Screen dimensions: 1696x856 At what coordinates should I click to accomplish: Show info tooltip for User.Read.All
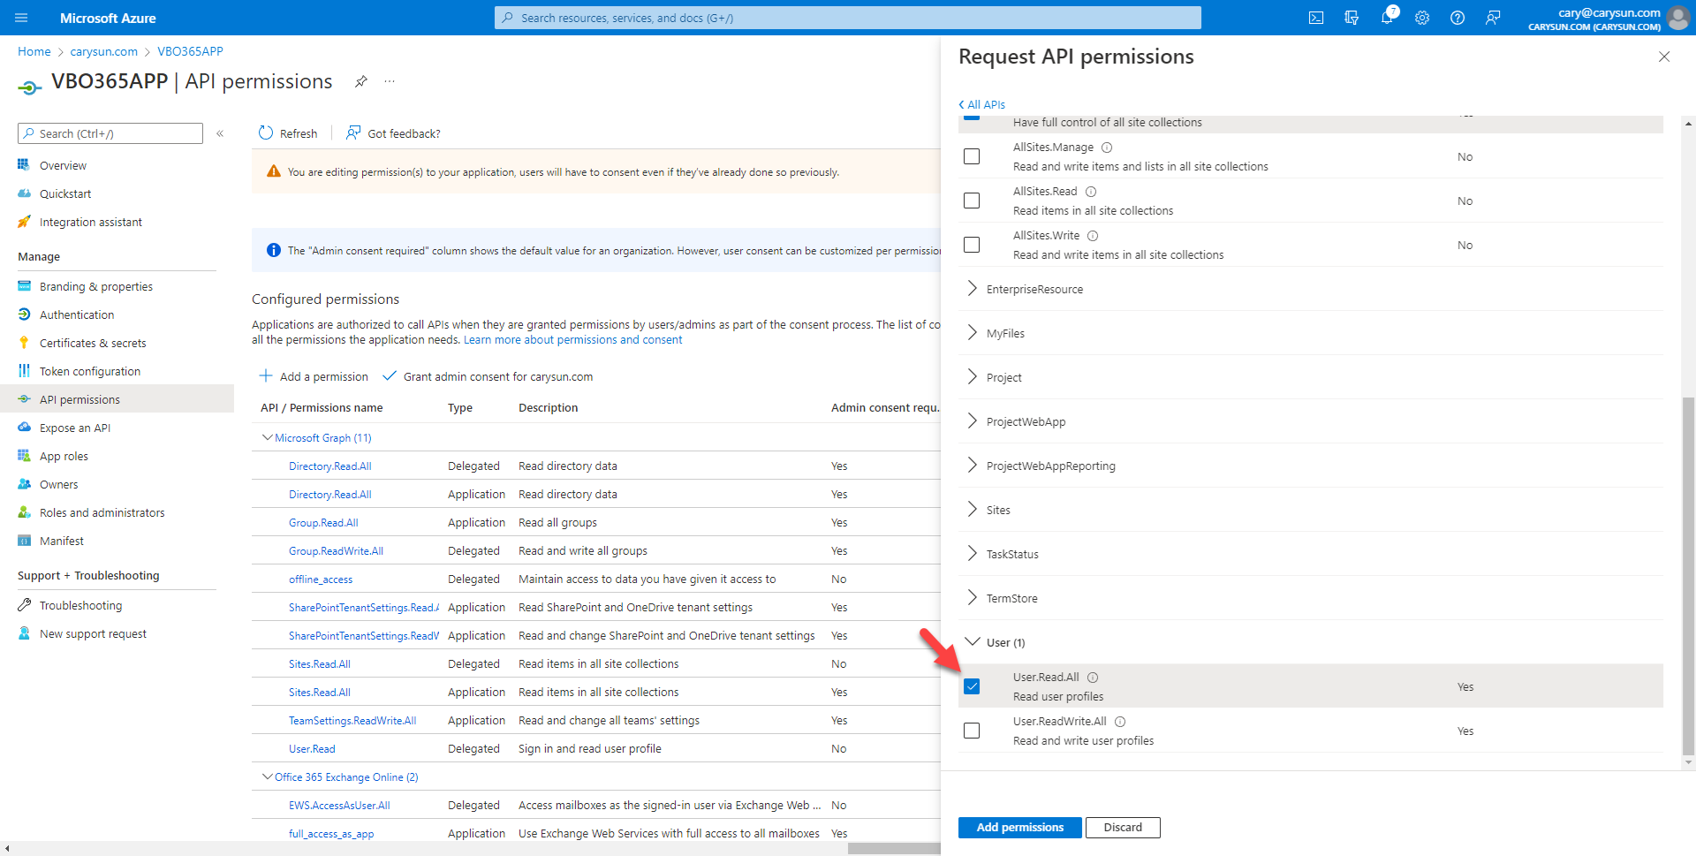click(1093, 678)
